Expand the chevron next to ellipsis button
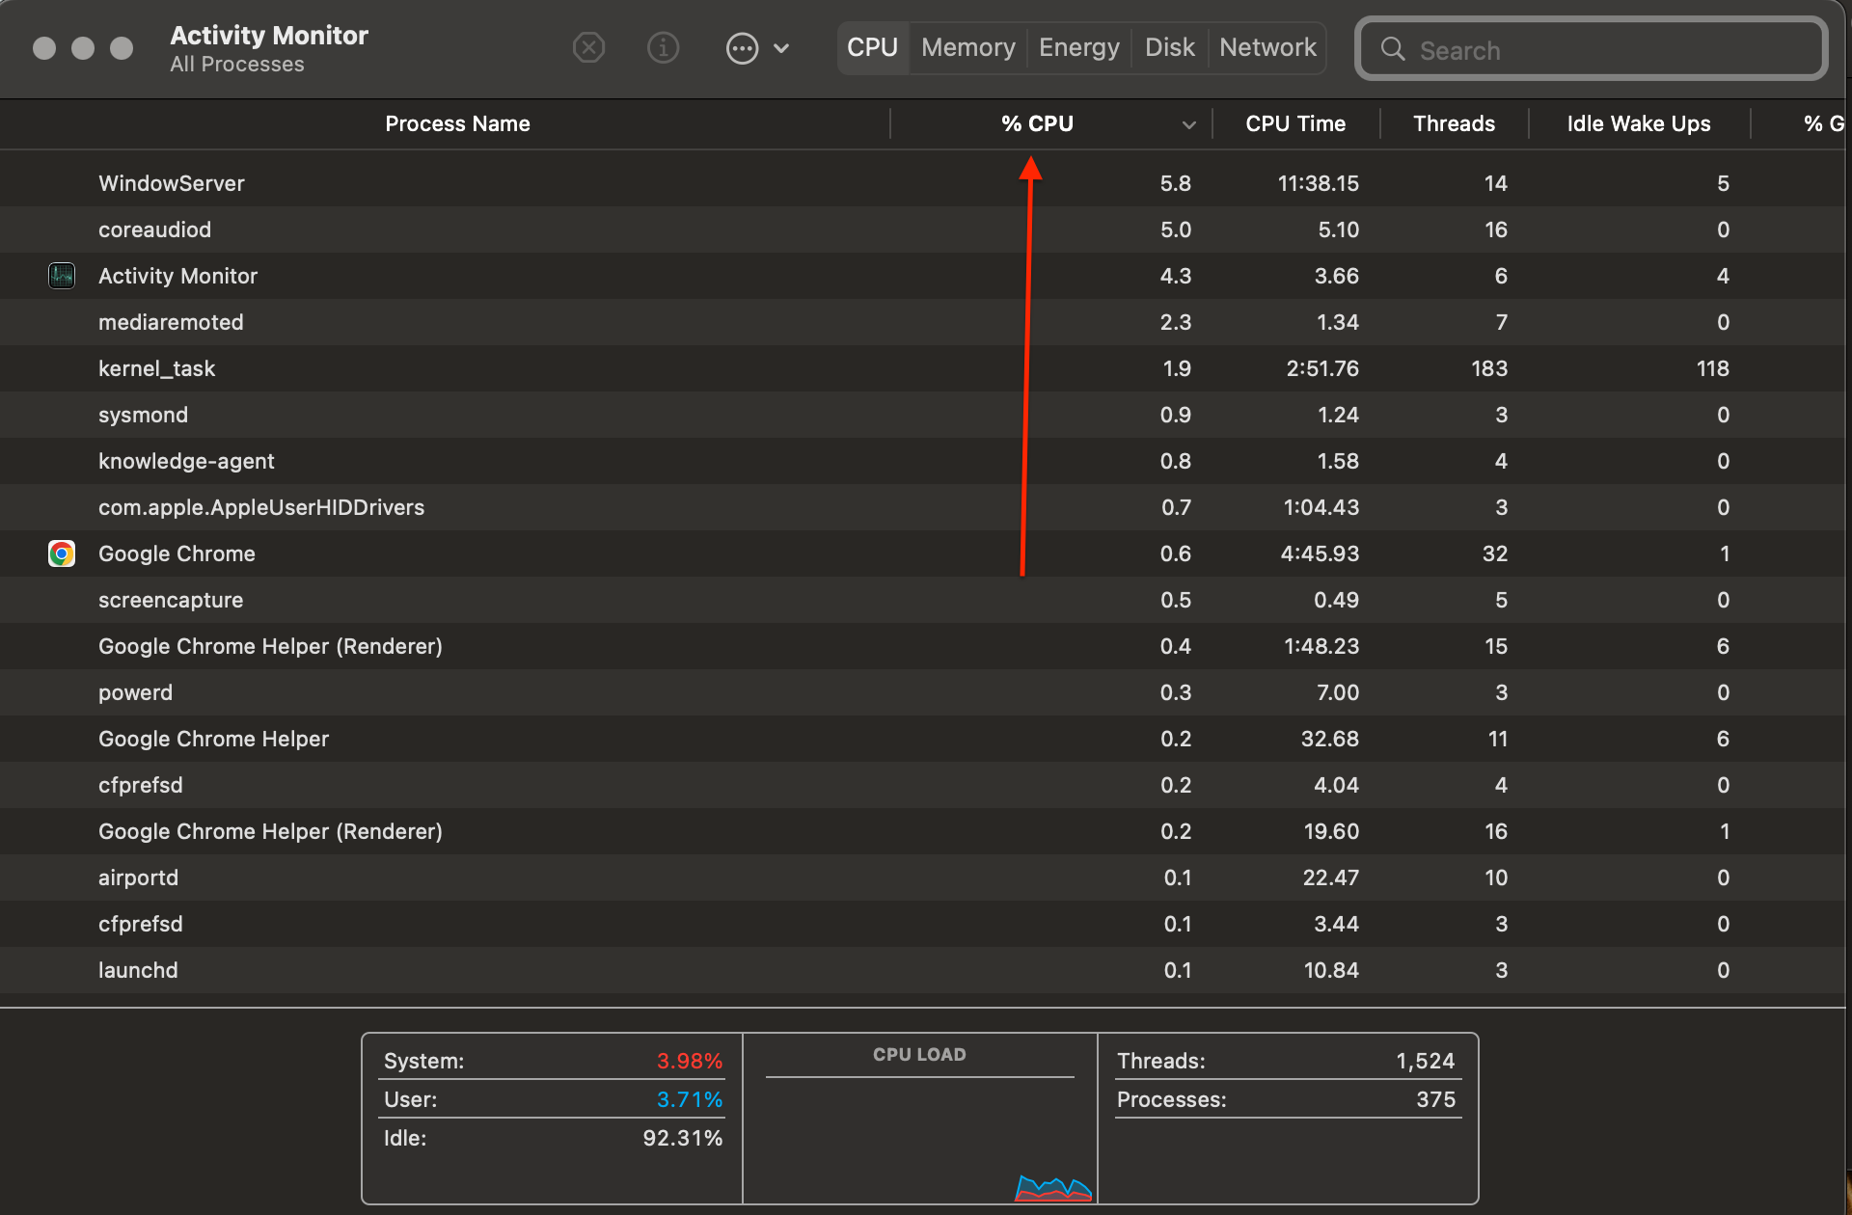 click(781, 48)
